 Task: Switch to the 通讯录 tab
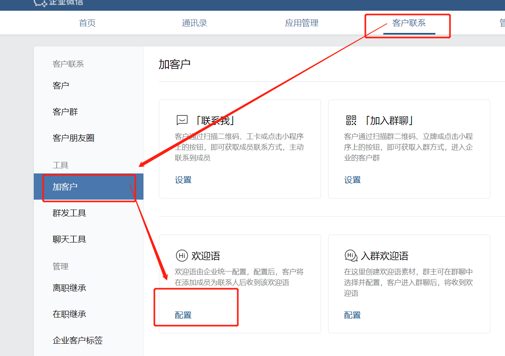195,23
